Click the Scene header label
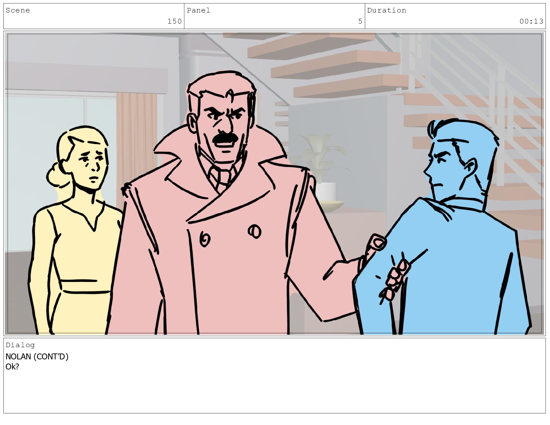550x425 pixels. click(18, 10)
